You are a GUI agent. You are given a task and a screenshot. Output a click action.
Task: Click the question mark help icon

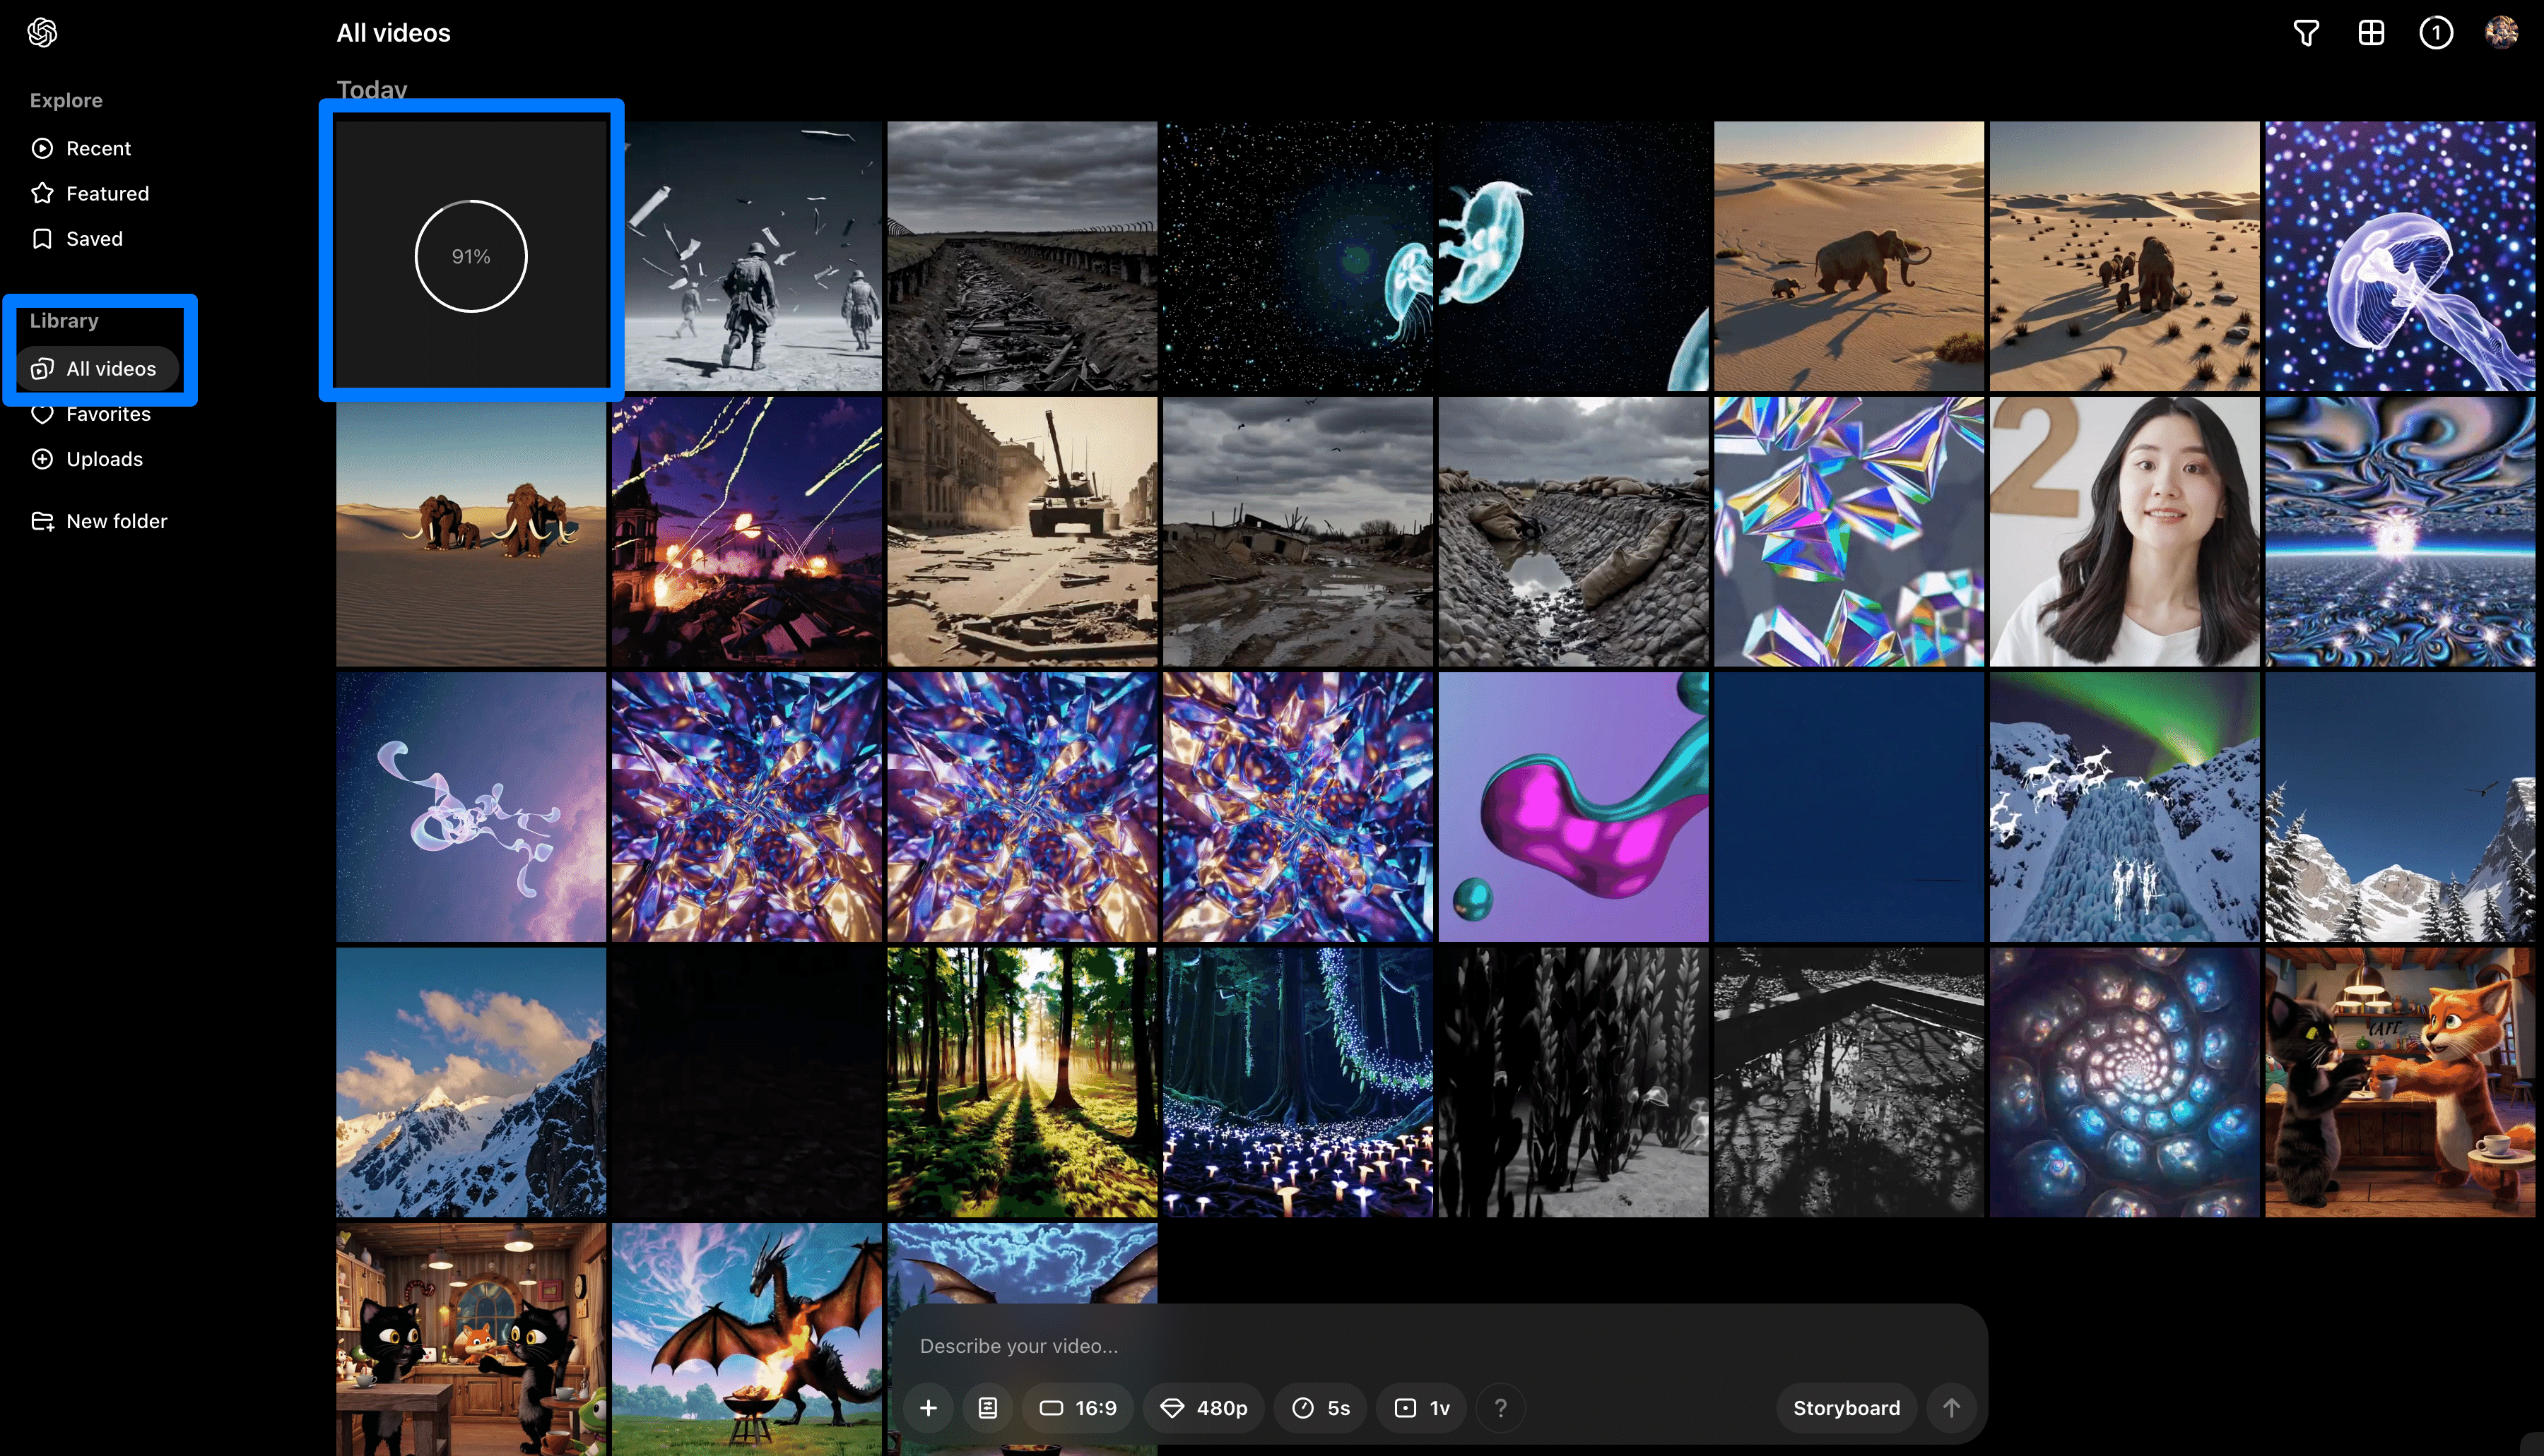pyautogui.click(x=1500, y=1408)
